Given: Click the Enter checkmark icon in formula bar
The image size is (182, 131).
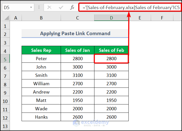Looking at the screenshot, I should [61, 8].
